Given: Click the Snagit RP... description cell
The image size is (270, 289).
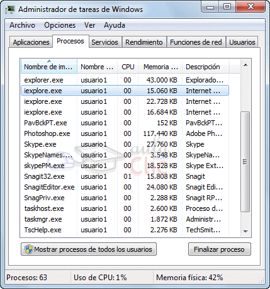Looking at the screenshot, I should pyautogui.click(x=204, y=198).
